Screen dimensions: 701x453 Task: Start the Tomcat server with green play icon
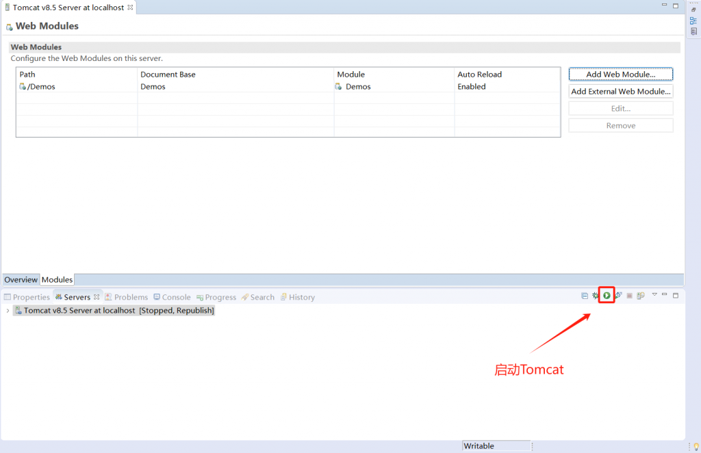click(x=607, y=296)
